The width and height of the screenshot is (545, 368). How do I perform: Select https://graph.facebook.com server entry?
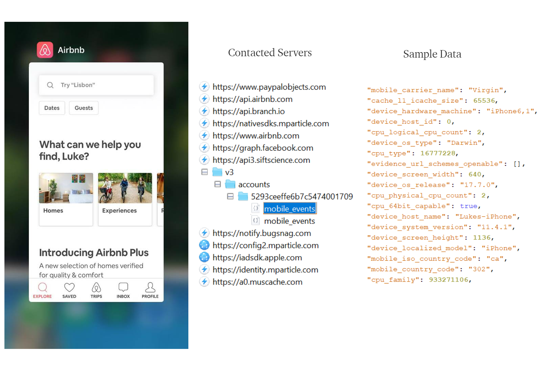coord(263,148)
